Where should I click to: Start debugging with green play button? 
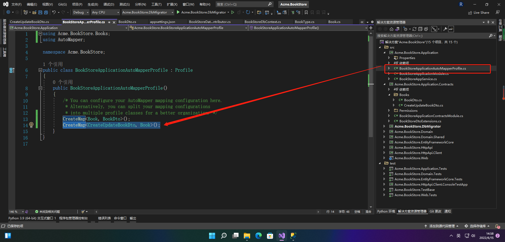pyautogui.click(x=178, y=12)
